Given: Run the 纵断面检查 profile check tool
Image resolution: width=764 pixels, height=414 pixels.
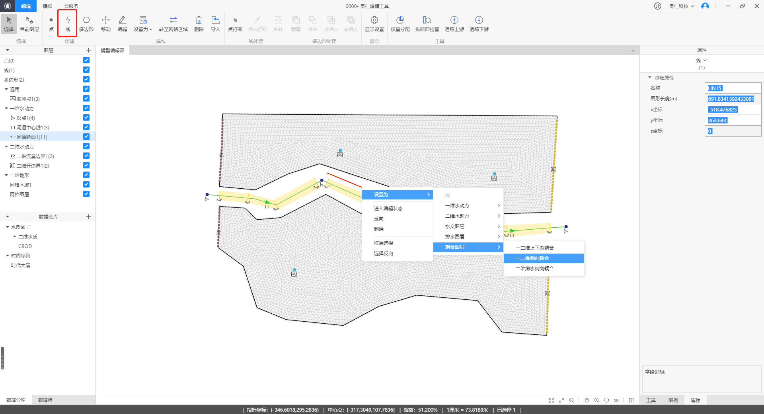Looking at the screenshot, I should [427, 23].
